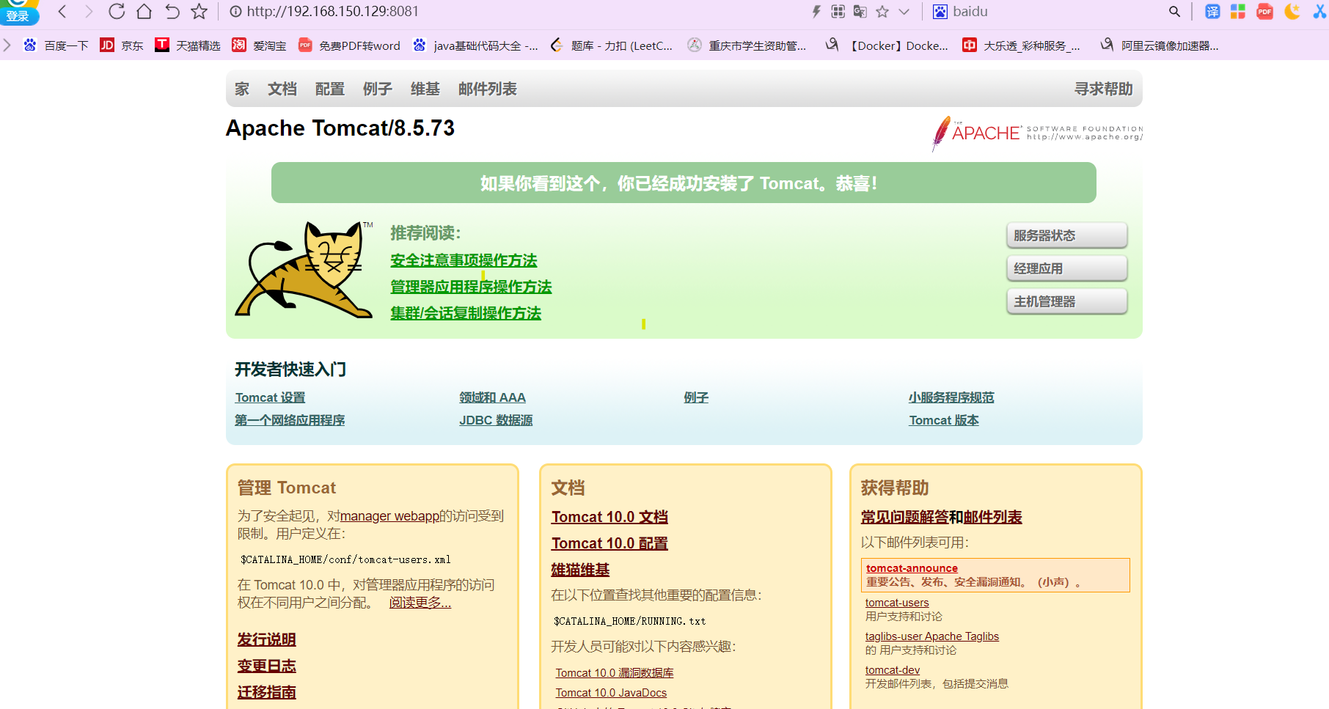Select the 文档 navigation item
The image size is (1329, 709).
click(282, 89)
